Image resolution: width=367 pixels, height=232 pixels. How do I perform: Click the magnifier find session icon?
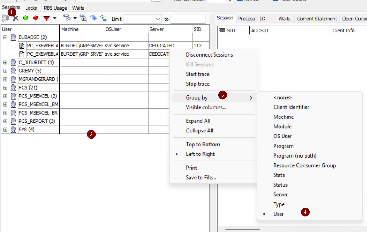pos(83,18)
